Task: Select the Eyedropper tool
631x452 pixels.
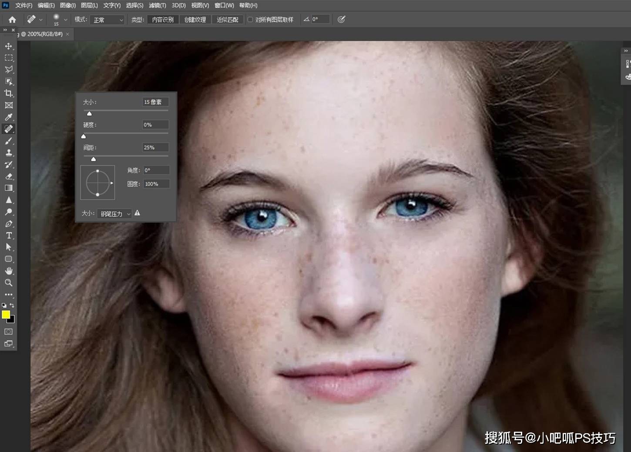Action: pyautogui.click(x=8, y=117)
